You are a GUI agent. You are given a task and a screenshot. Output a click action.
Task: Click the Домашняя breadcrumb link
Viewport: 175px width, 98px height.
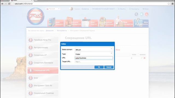pyautogui.click(x=50, y=30)
